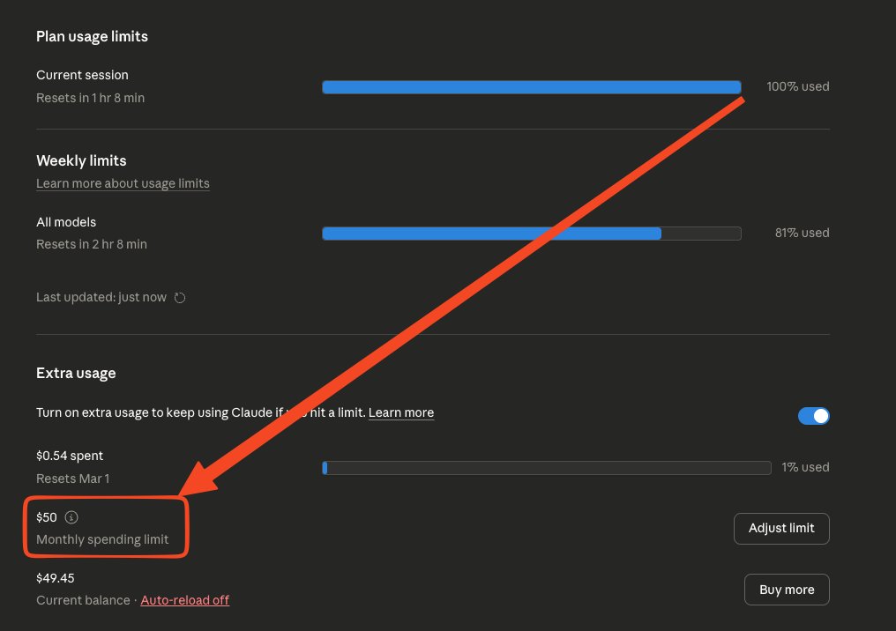This screenshot has height=631, width=896.
Task: Click the $50 limit amount
Action: click(x=46, y=517)
